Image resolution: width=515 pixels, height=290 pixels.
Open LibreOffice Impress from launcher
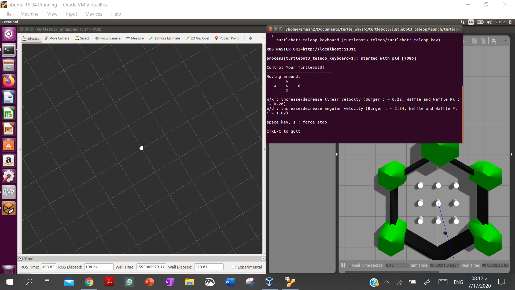[x=9, y=129]
